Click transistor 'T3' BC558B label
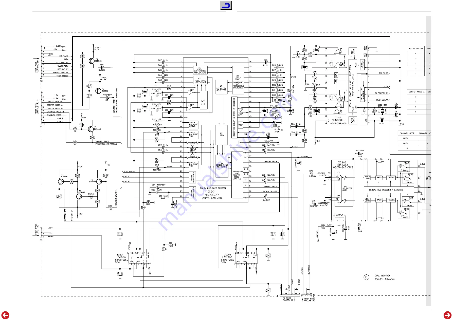The image size is (453, 320). tap(98, 60)
